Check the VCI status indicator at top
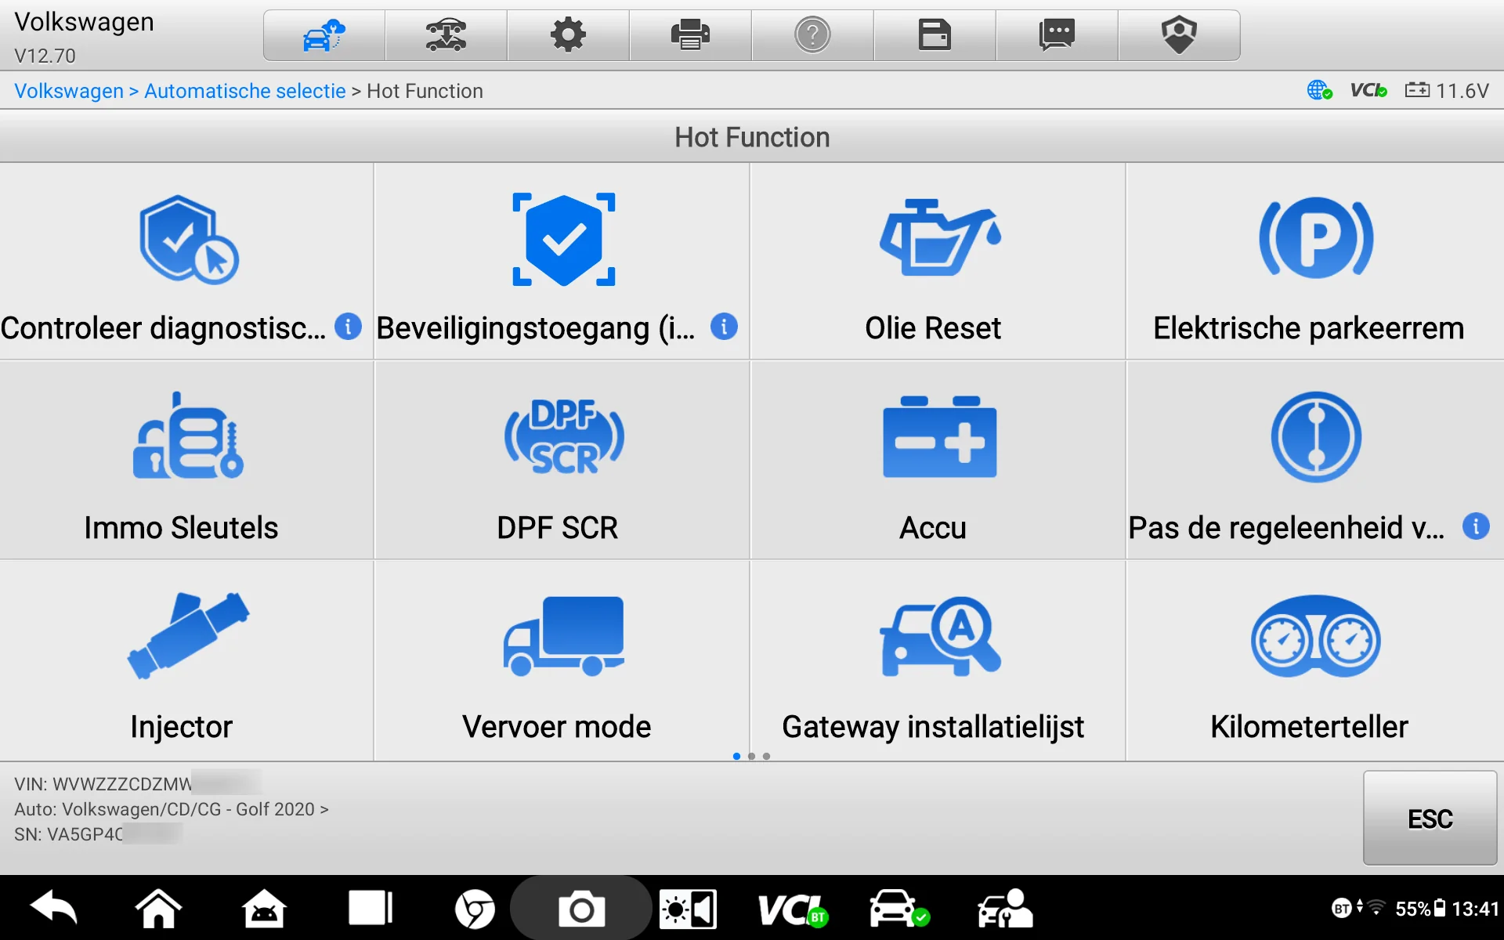Screen dimensions: 1504x940 pos(1368,91)
